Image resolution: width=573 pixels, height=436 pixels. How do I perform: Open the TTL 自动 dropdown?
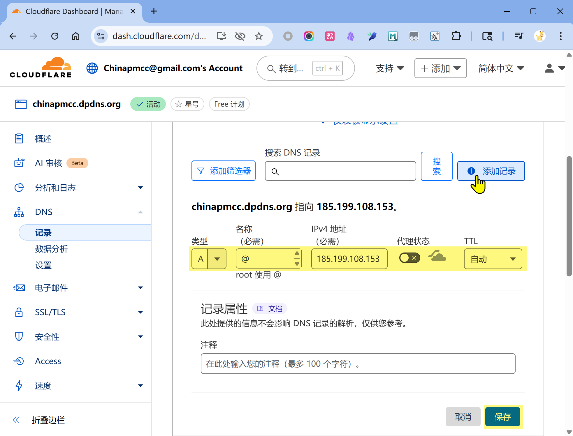(493, 259)
